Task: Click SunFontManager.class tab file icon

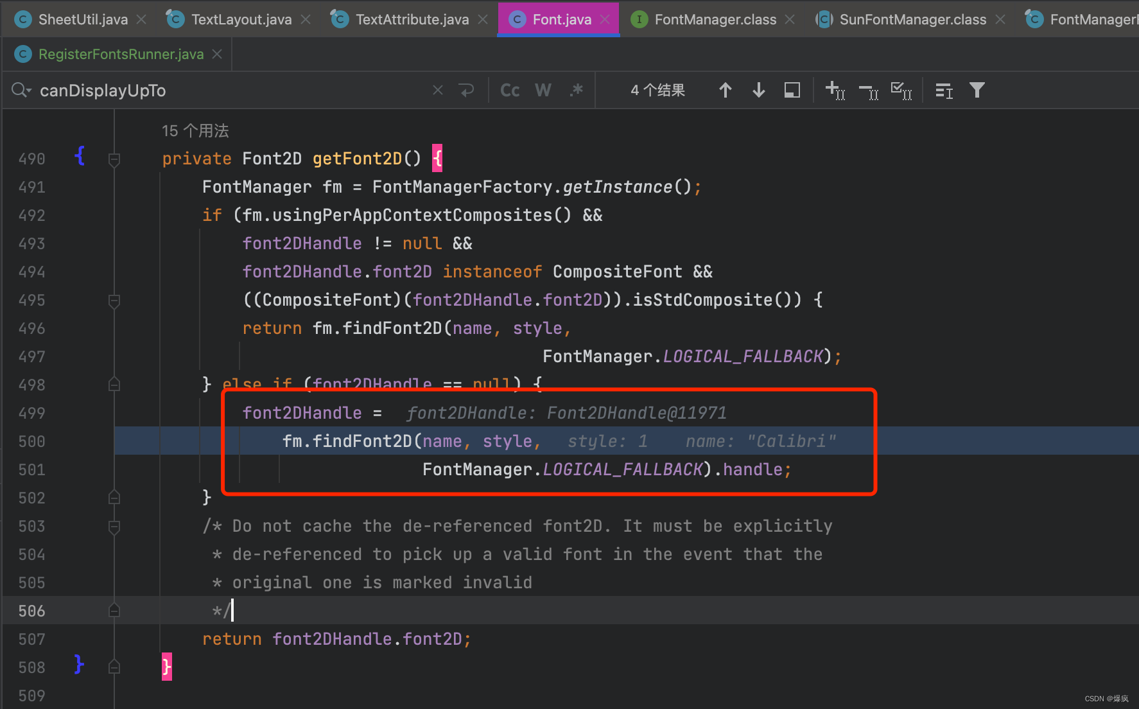Action: [x=824, y=19]
